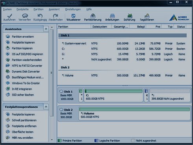Select the Volume 500.00GB NTFS block in disk map

click(x=135, y=113)
